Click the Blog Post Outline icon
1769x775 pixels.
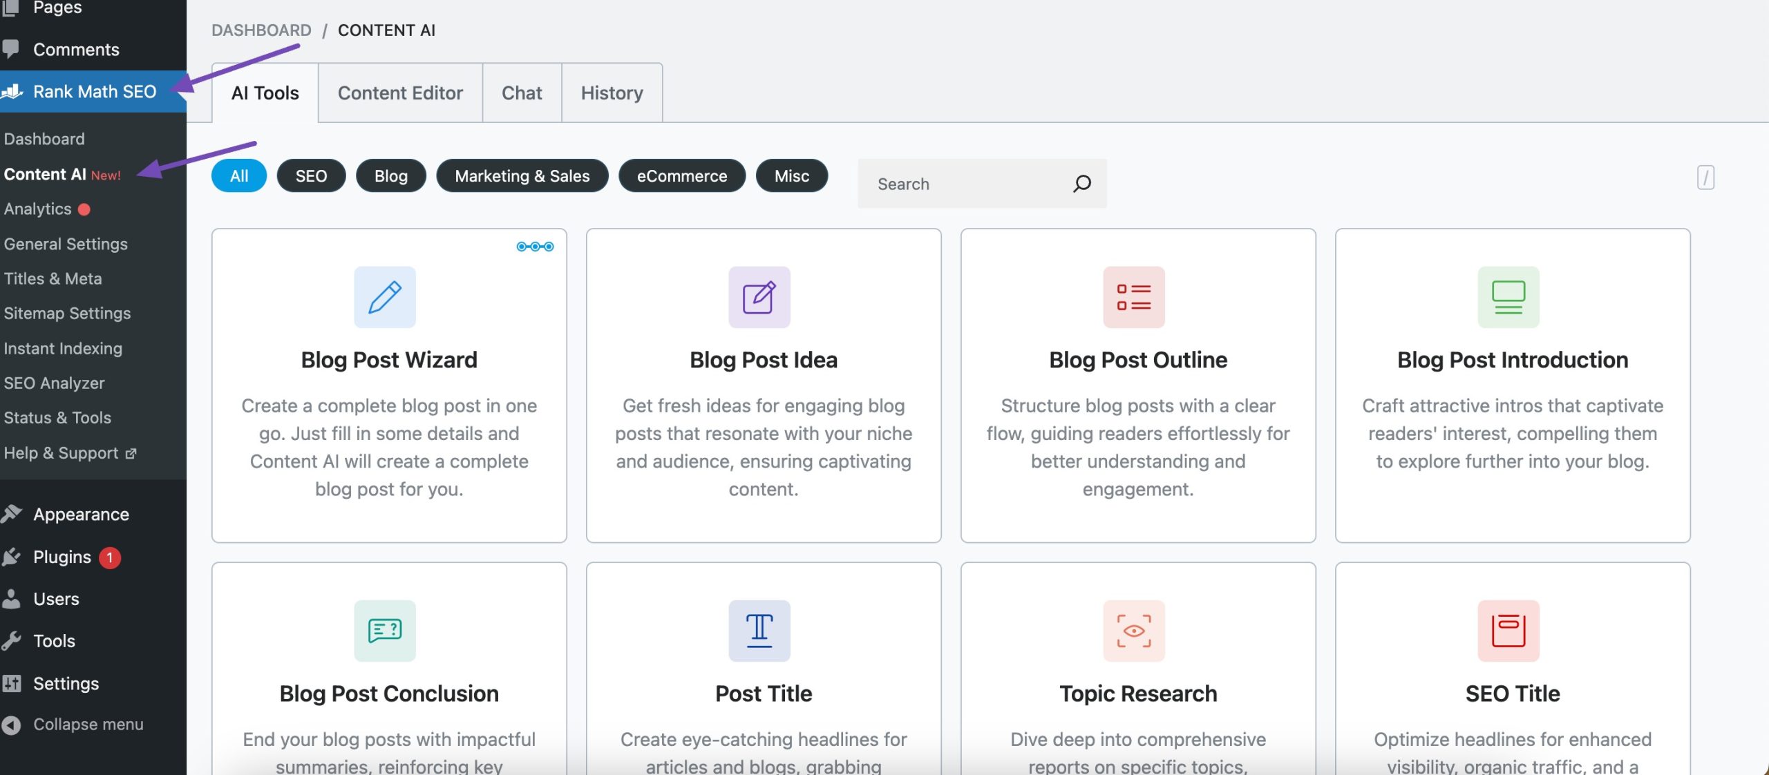pos(1133,297)
